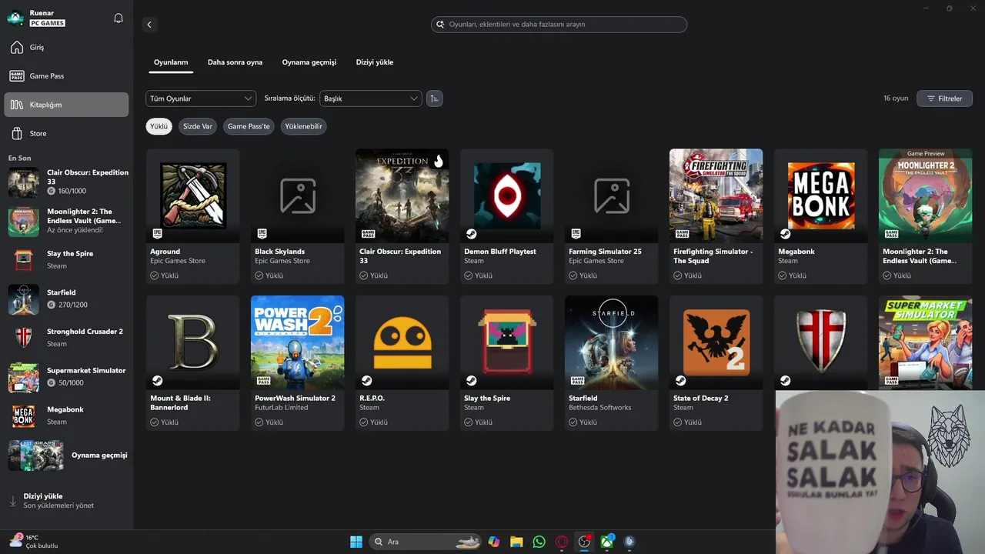Open weather widget 16°C
Screen dimensions: 985x554
click(x=34, y=542)
